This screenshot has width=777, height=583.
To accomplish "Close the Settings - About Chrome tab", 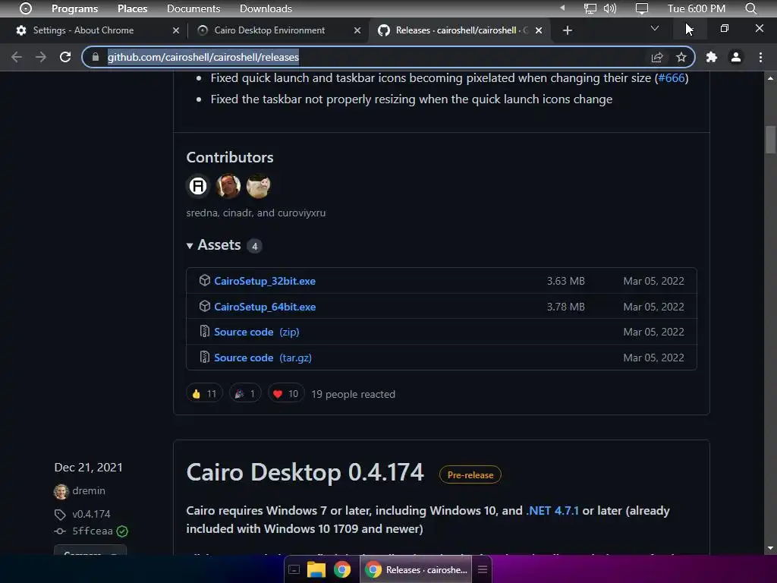I will [x=176, y=30].
